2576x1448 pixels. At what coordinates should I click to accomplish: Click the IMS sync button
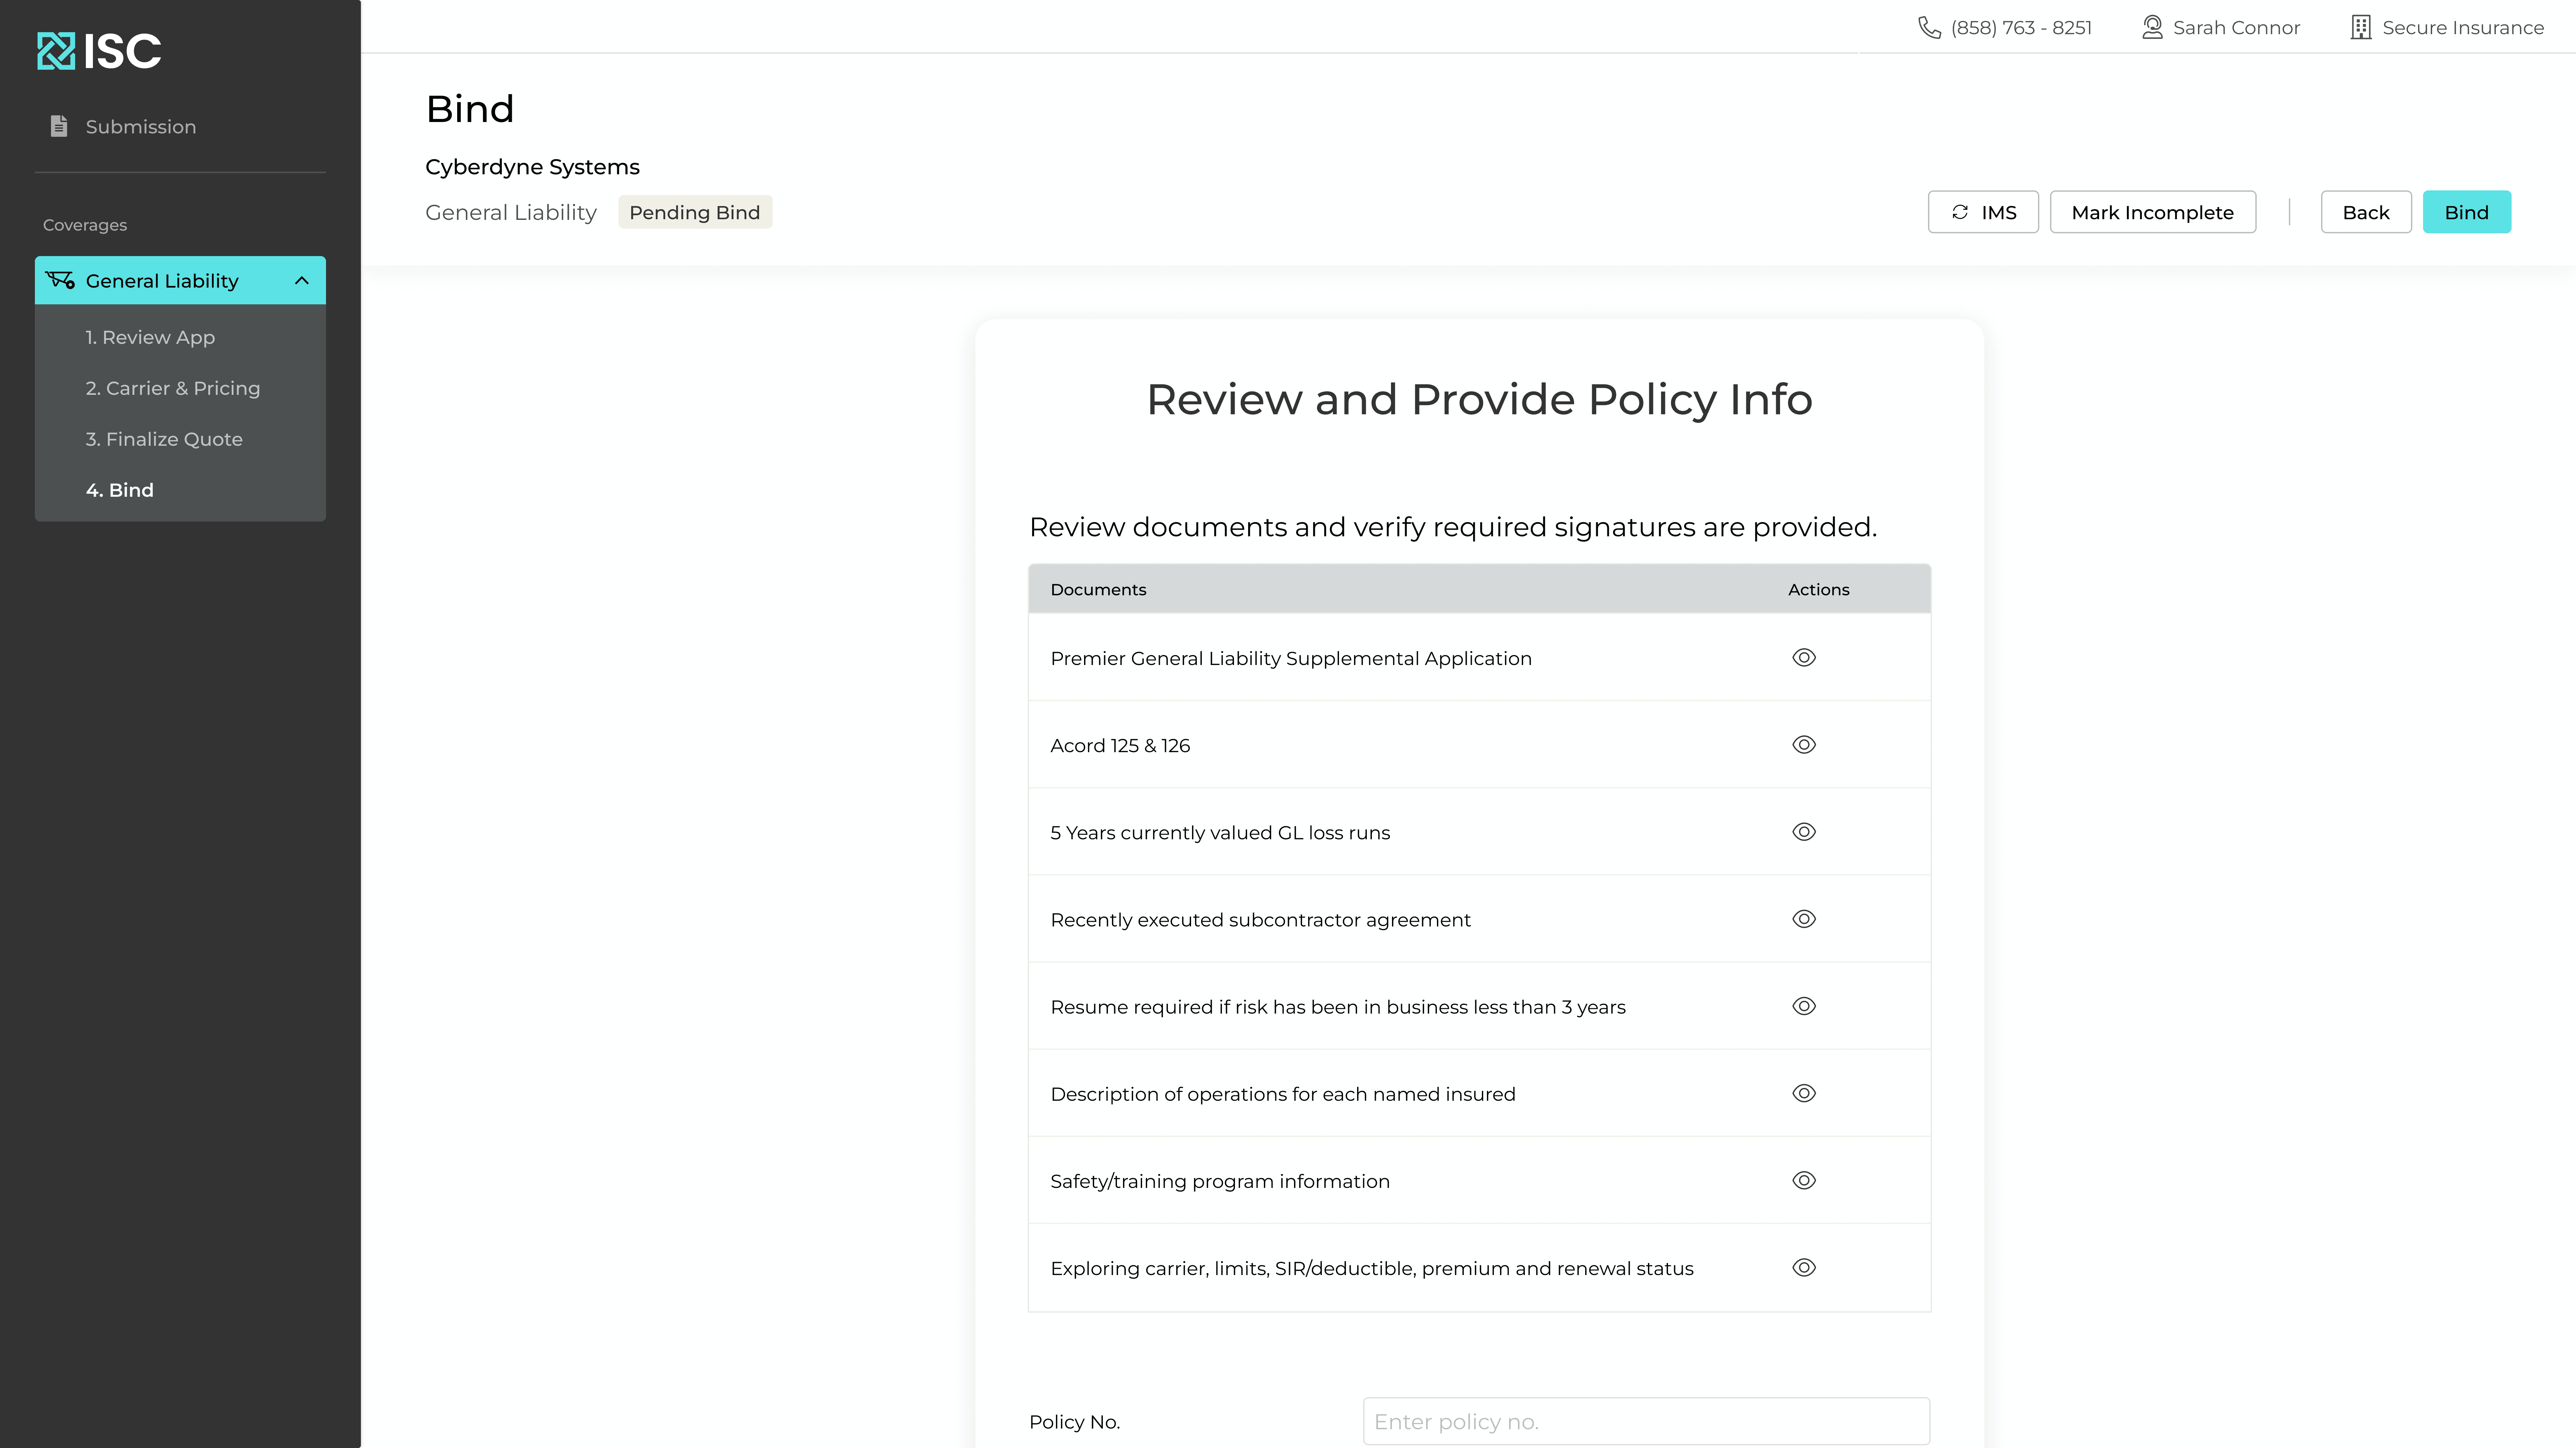click(x=1983, y=212)
